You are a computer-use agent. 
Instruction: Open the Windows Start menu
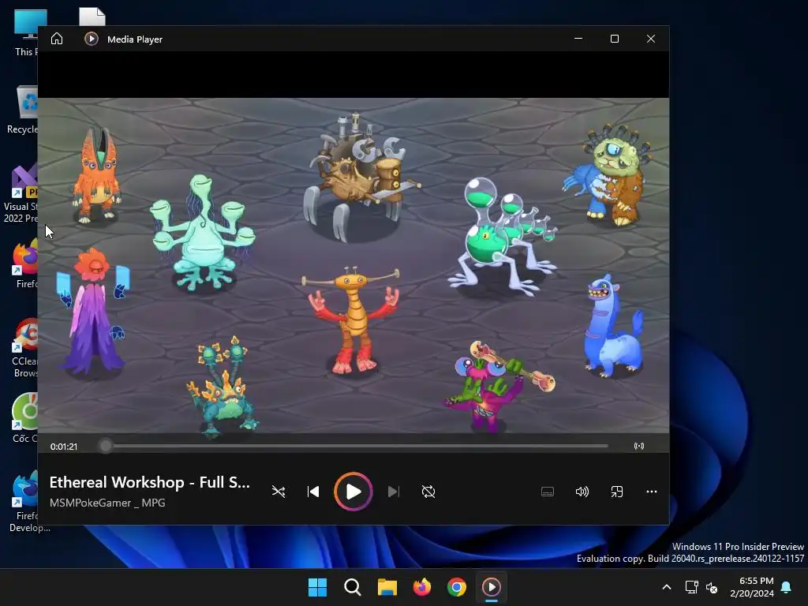click(317, 587)
